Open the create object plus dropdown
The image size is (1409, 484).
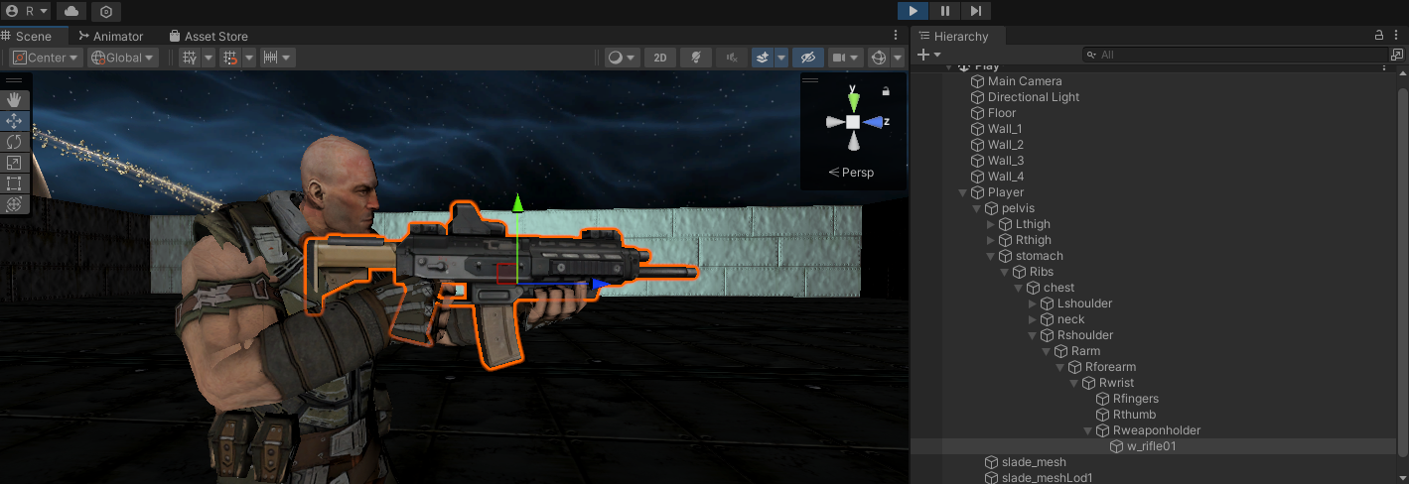pyautogui.click(x=928, y=55)
